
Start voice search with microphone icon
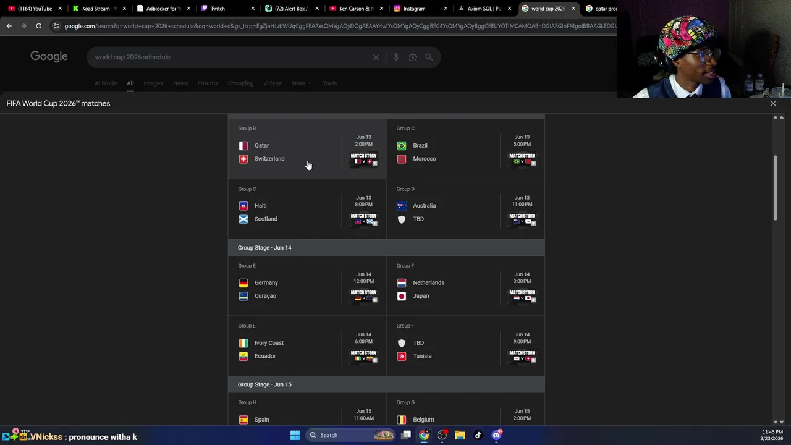[396, 57]
